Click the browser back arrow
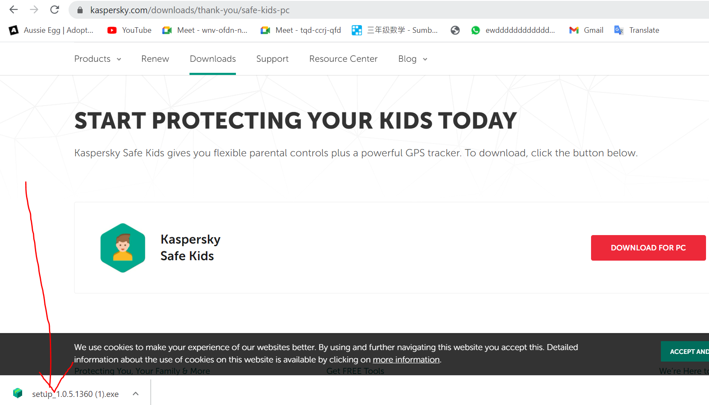 point(14,10)
